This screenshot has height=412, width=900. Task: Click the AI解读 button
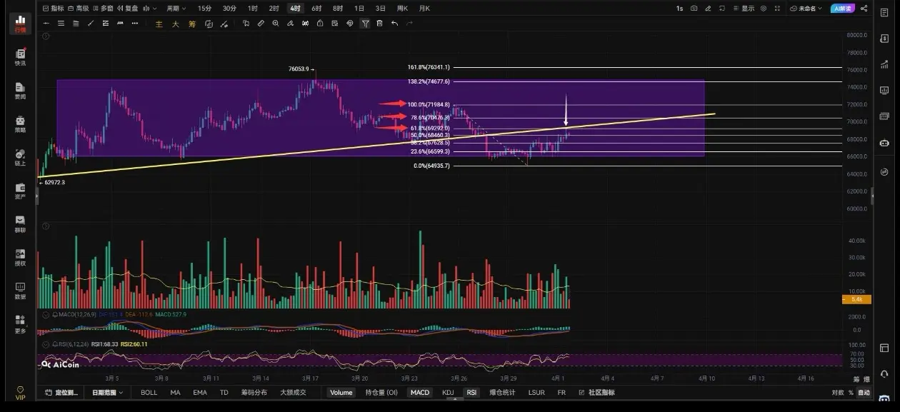843,9
